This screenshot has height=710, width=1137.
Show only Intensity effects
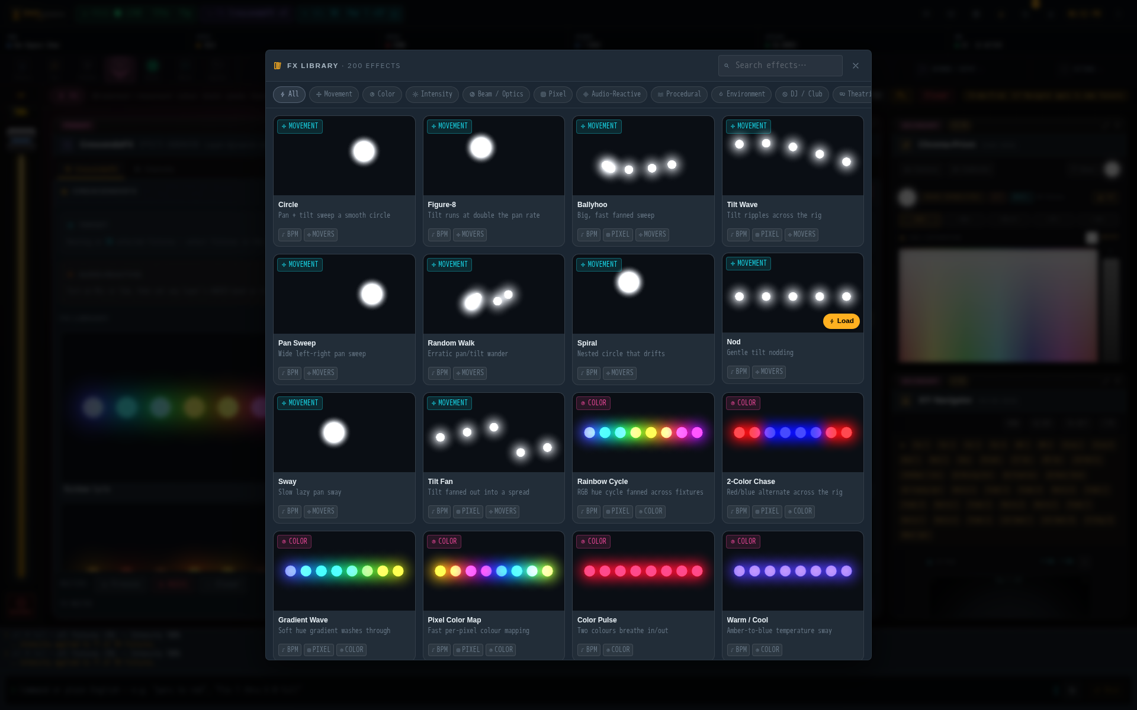(432, 95)
